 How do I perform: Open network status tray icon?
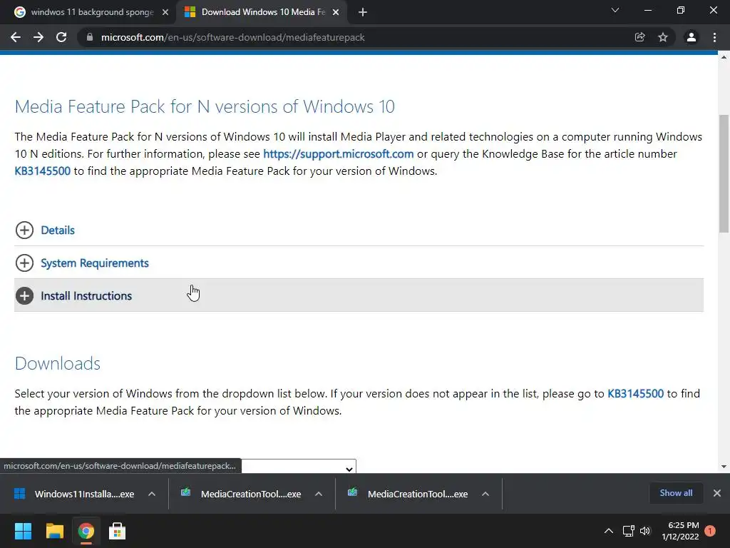629,531
